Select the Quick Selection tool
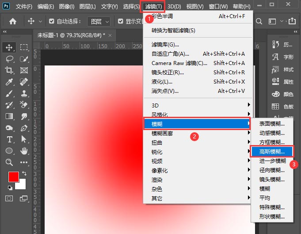Viewport: 301px width, 234px height. coord(24,59)
